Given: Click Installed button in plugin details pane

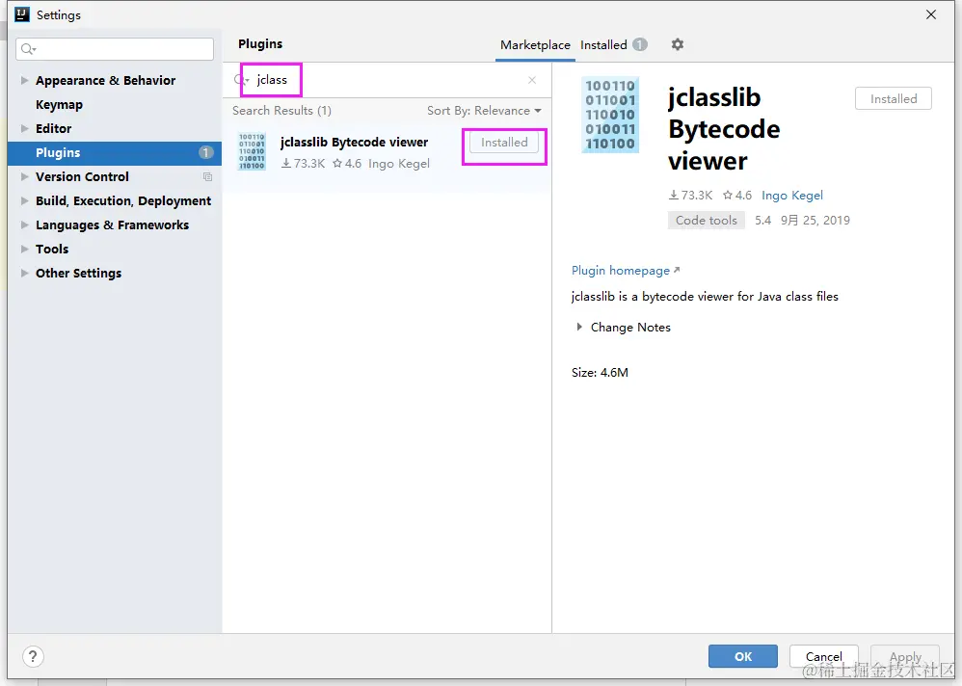Looking at the screenshot, I should (x=894, y=98).
